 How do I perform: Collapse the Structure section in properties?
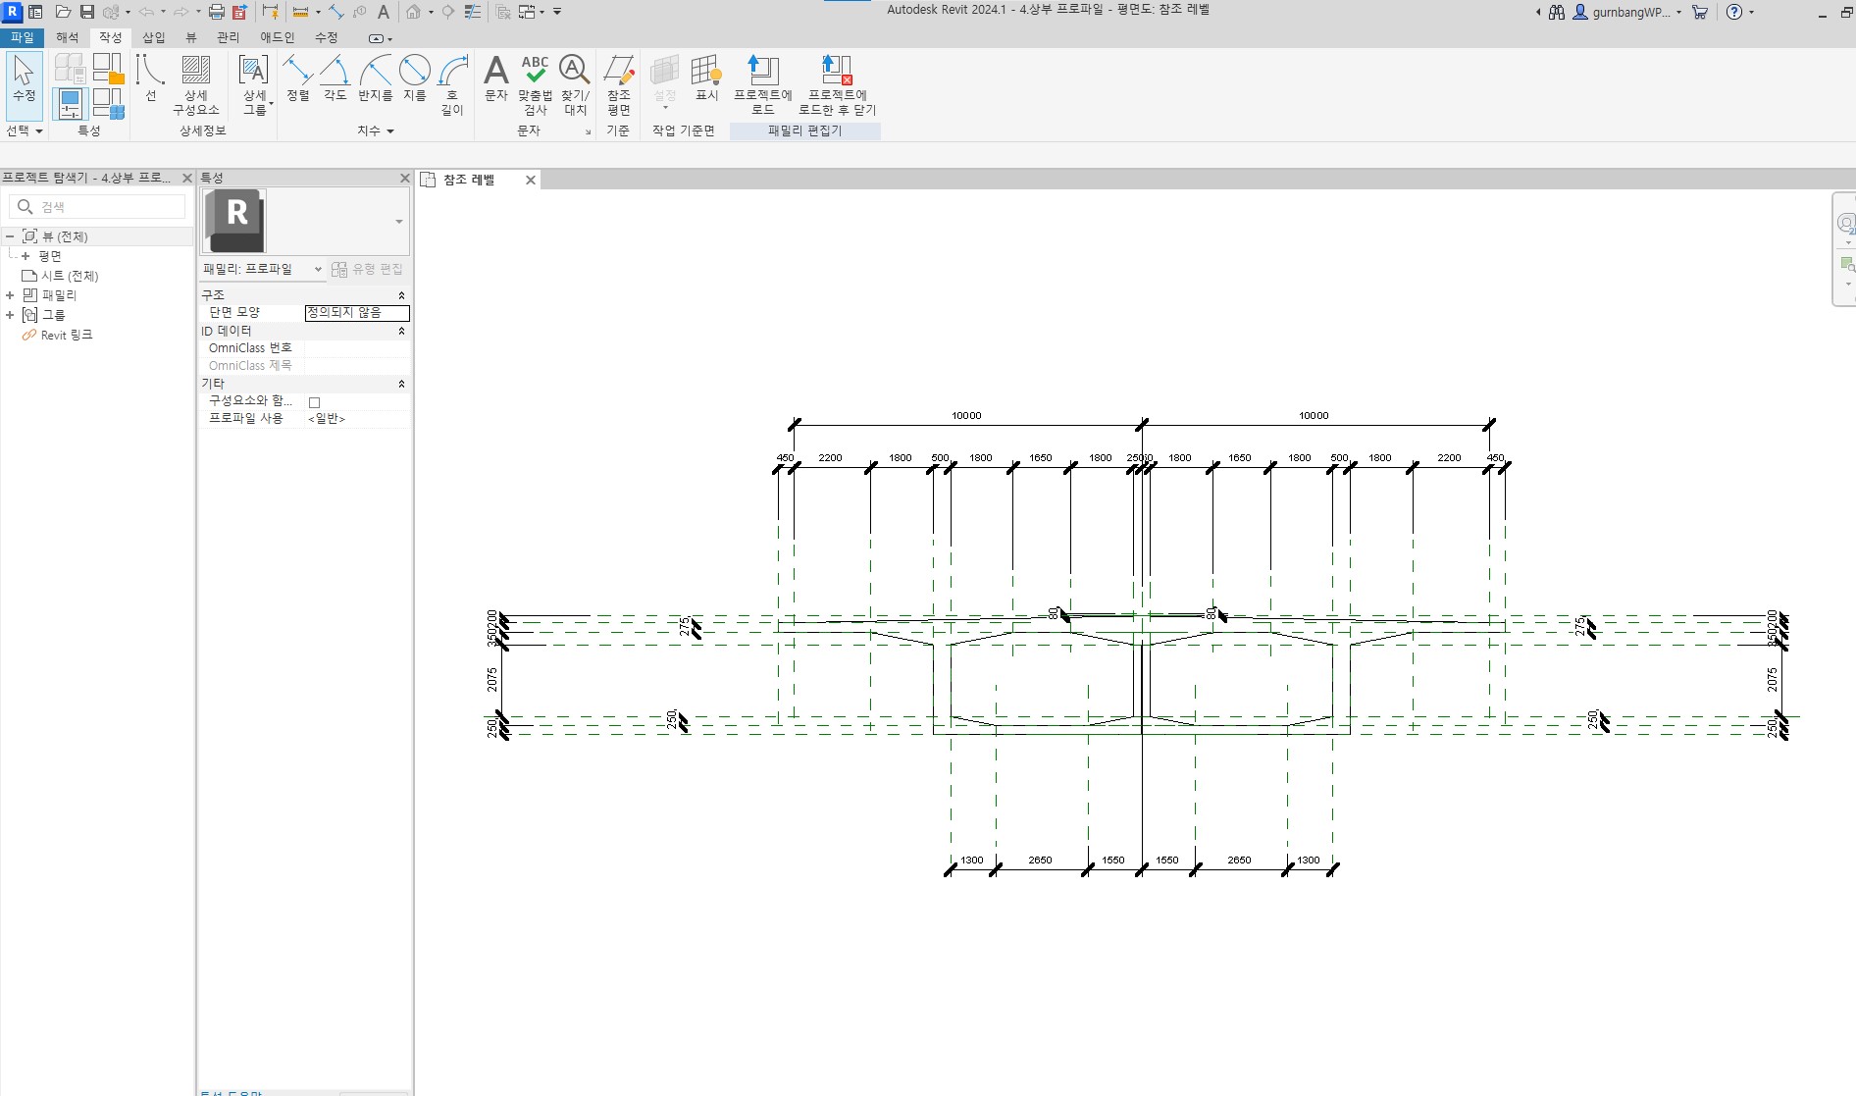click(401, 295)
